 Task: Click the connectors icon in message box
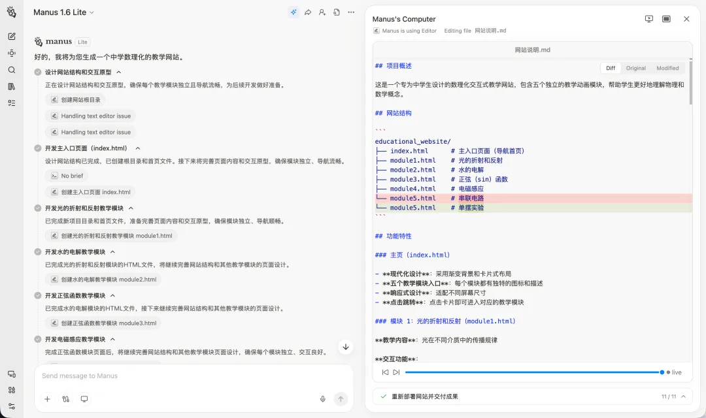tap(66, 398)
